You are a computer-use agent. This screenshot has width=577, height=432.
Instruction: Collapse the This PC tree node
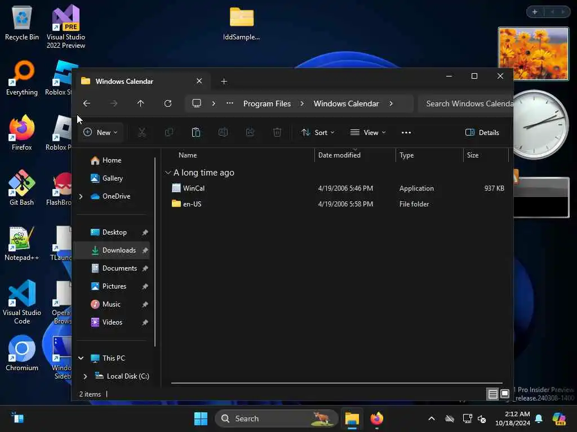[81, 358]
